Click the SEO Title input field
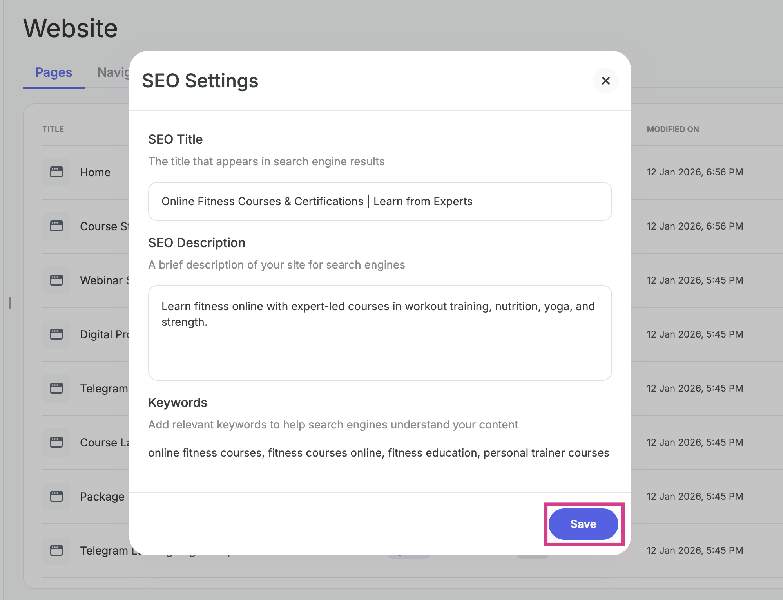The image size is (783, 600). click(380, 201)
